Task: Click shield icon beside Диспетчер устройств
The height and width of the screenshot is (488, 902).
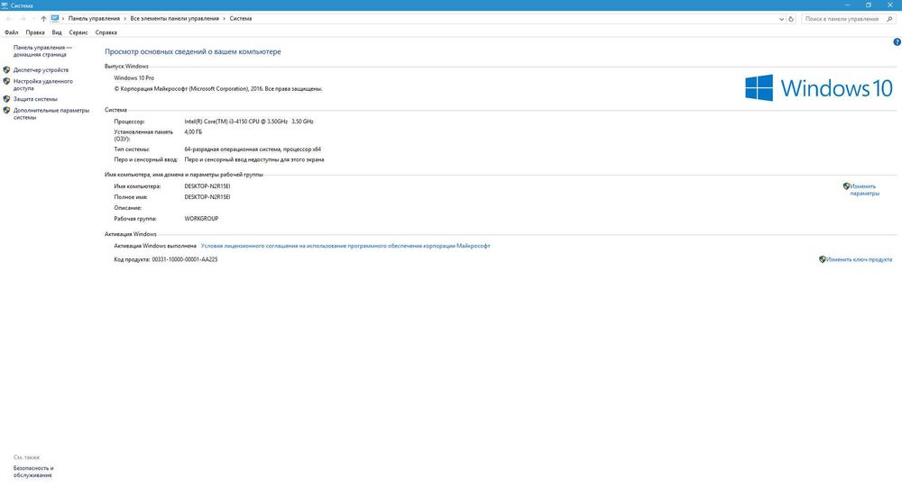Action: tap(6, 69)
